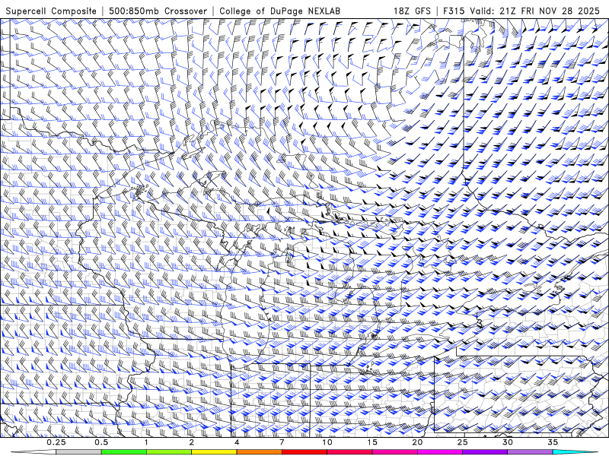Select the purple legend segment between 25 and 30
Image resolution: width=609 pixels, height=456 pixels.
point(485,452)
